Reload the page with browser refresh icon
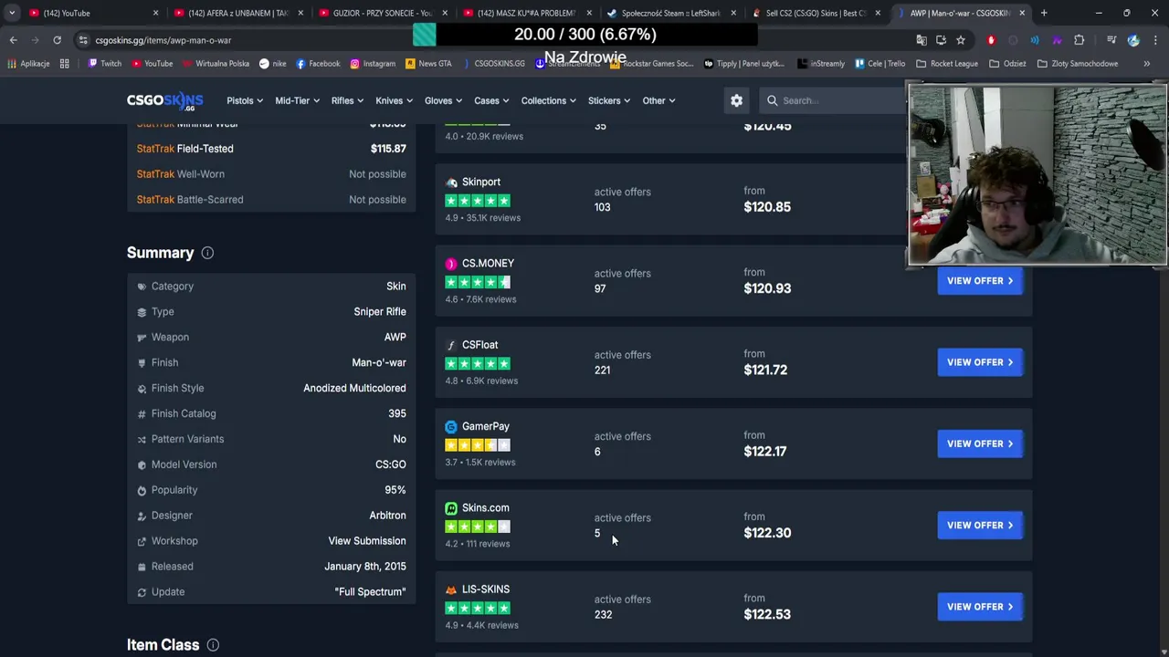The height and width of the screenshot is (657, 1169). [x=57, y=40]
